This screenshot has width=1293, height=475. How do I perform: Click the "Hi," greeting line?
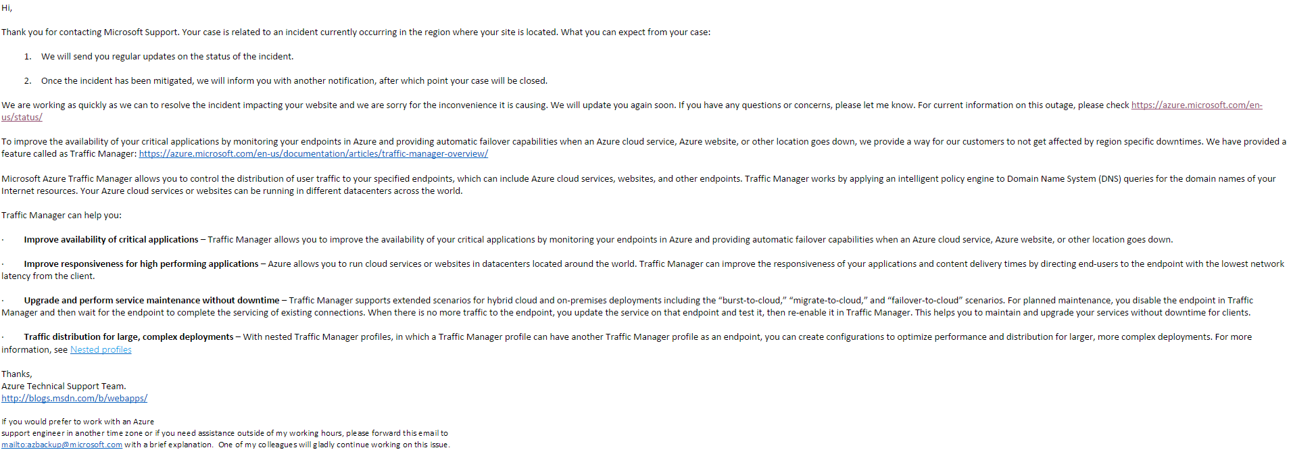tap(7, 8)
